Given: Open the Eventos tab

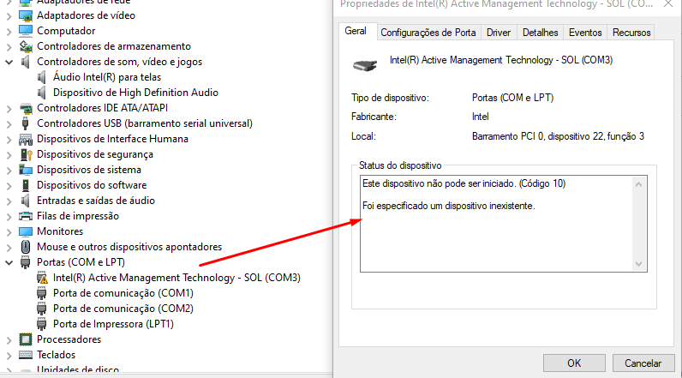Looking at the screenshot, I should coord(585,33).
